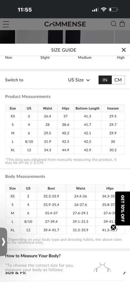This screenshot has height=282, width=130.
Task: Tap the COMMENSE logo
Action: [x=65, y=24]
